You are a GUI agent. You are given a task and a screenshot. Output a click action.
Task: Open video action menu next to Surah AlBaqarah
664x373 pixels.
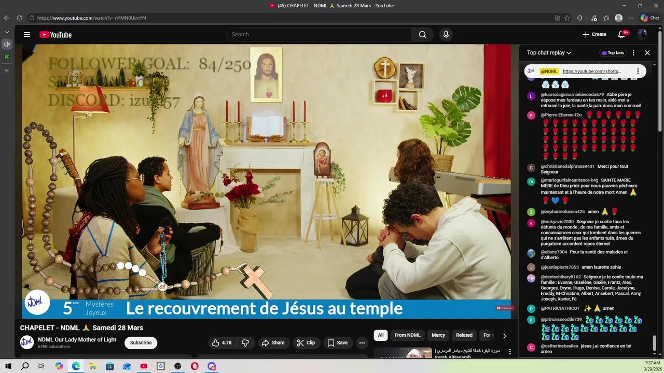[510, 351]
